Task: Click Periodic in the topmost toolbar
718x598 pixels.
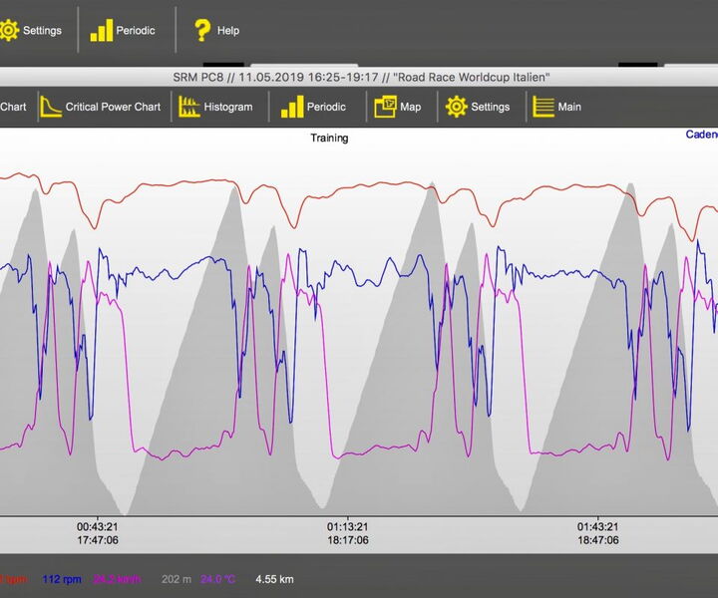Action: 123,30
